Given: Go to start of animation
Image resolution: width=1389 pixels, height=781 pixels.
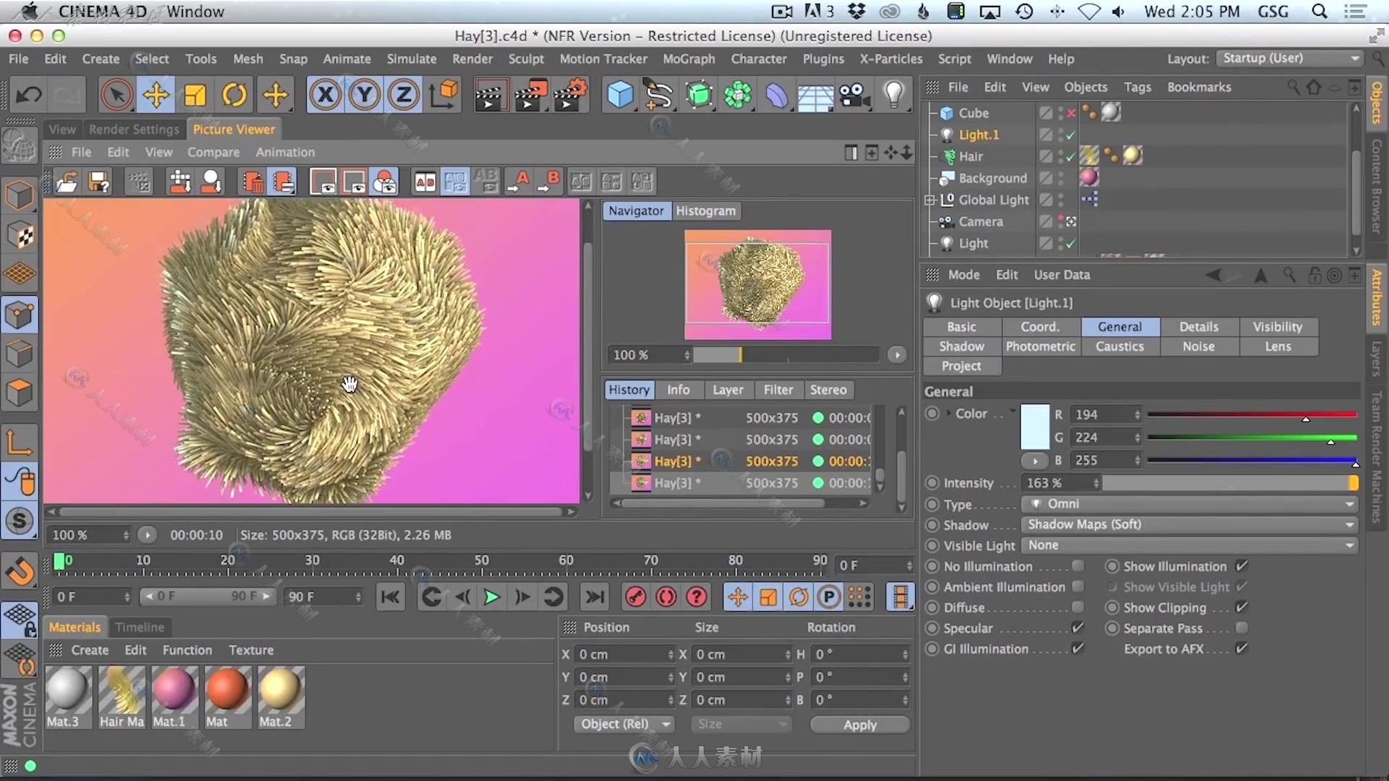Looking at the screenshot, I should click(x=390, y=597).
